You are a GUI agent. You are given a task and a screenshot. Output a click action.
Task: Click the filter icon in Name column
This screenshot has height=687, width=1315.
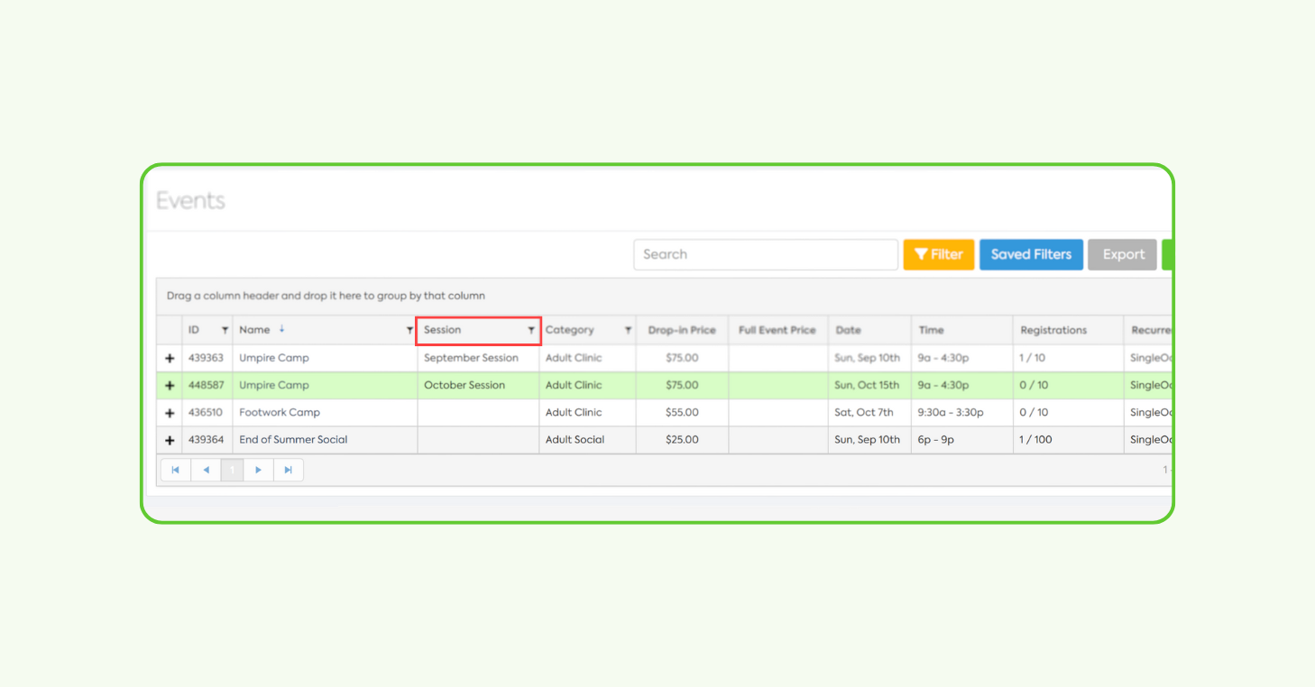(409, 331)
